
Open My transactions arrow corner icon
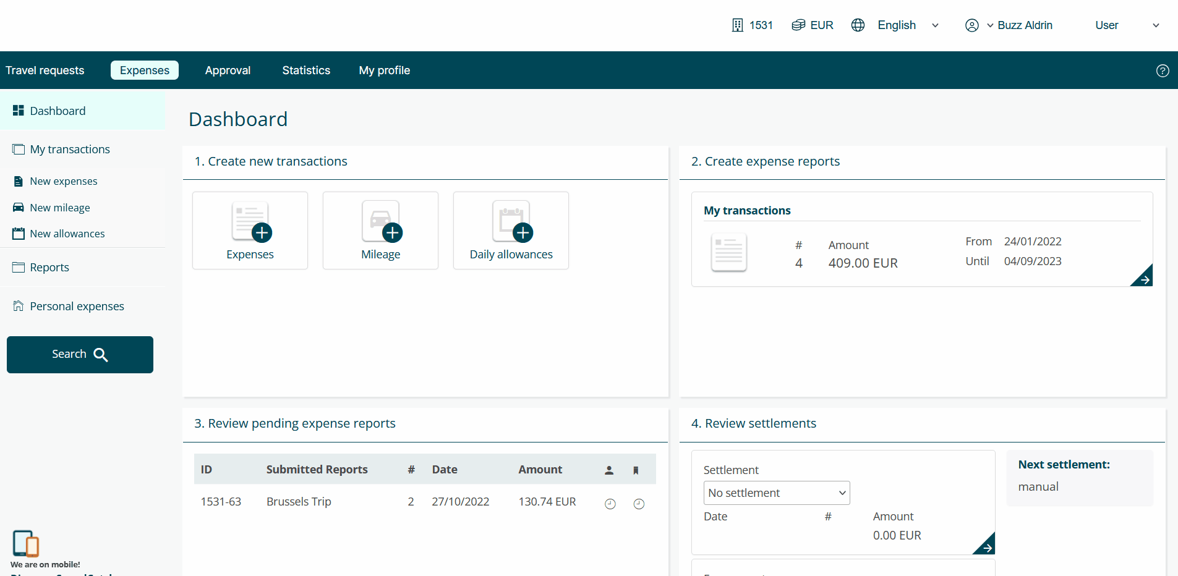1143,277
